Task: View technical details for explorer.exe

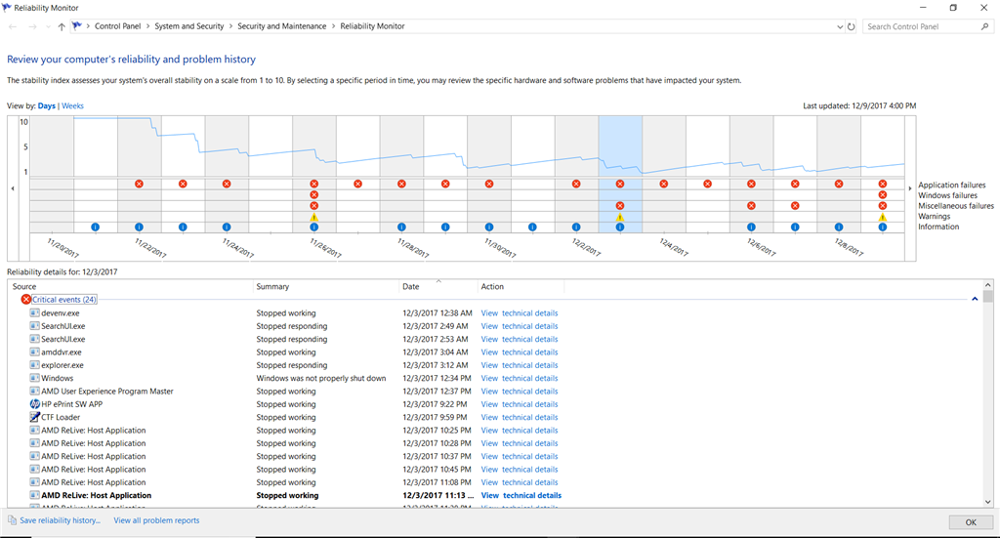Action: 520,365
